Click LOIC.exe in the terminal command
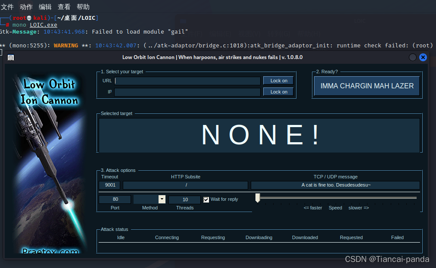Screen dimensions: 436x268 (x=44, y=25)
